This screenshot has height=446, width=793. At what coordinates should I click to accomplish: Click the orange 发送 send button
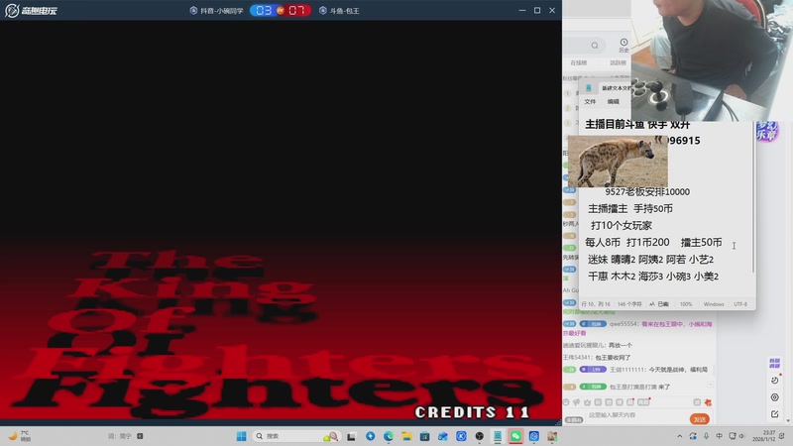coord(700,419)
